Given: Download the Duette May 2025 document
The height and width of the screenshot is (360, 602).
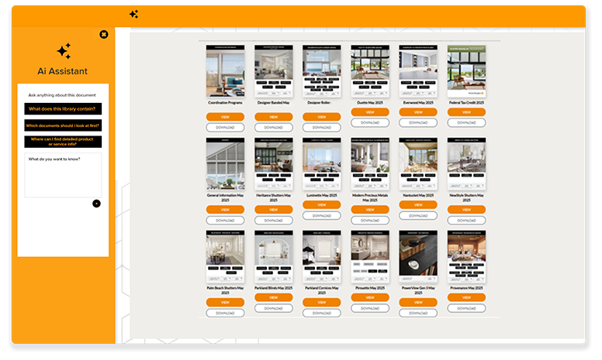Looking at the screenshot, I should click(370, 122).
